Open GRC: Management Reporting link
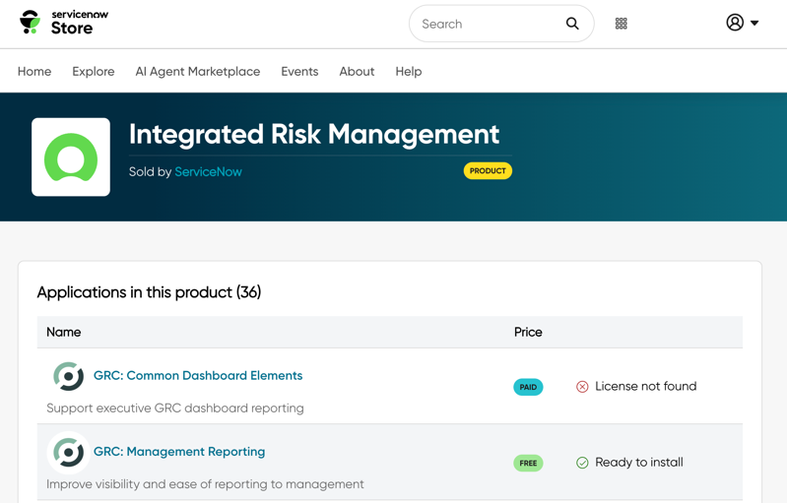Image resolution: width=787 pixels, height=503 pixels. 179,452
